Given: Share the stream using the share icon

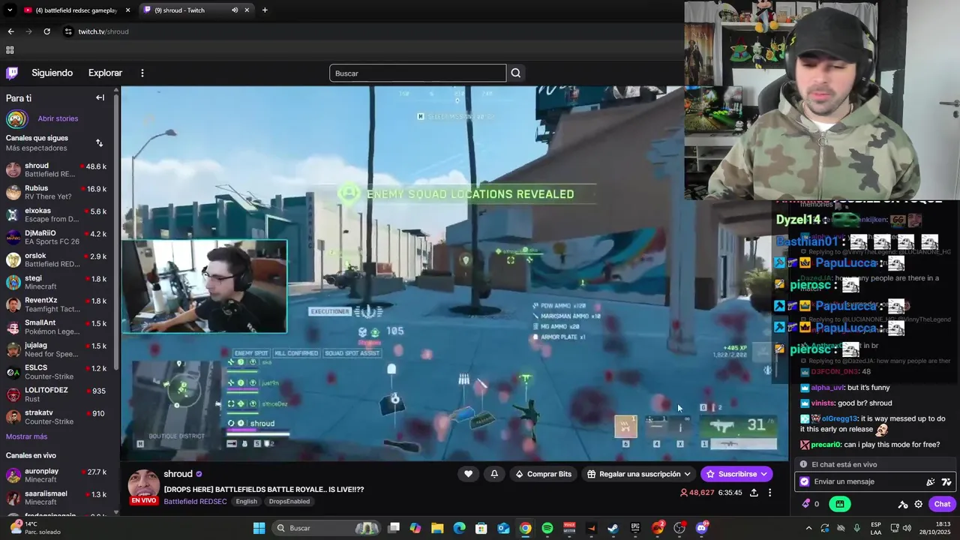Looking at the screenshot, I should click(x=754, y=493).
